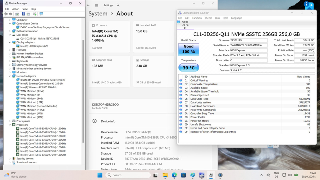320x180 pixels.
Task: Click Scan for hardware changes toolbar icon
Action: [41, 14]
